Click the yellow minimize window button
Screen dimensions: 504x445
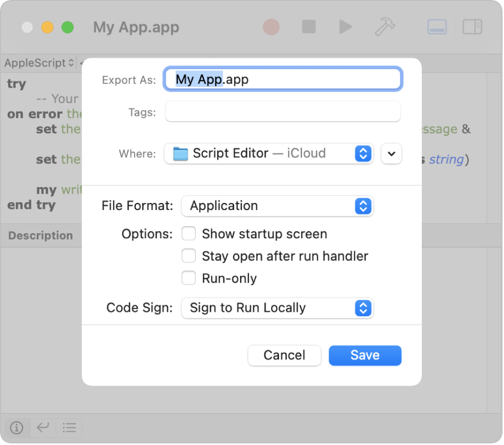[47, 27]
